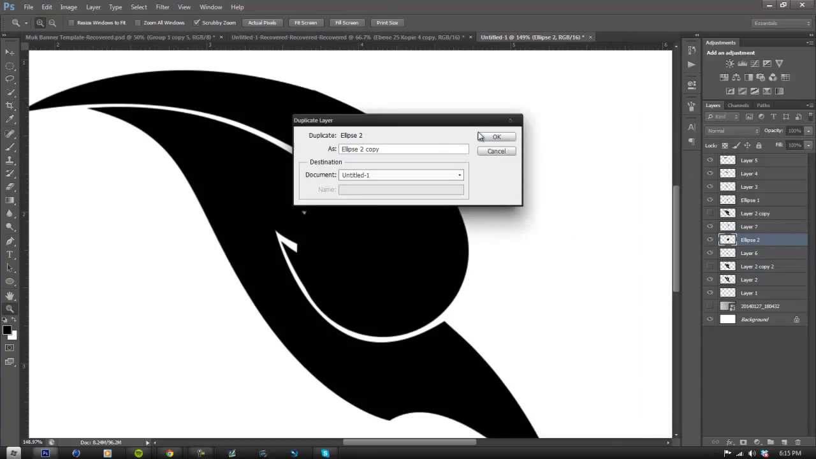816x459 pixels.
Task: Open the Filter menu
Action: coord(163,7)
